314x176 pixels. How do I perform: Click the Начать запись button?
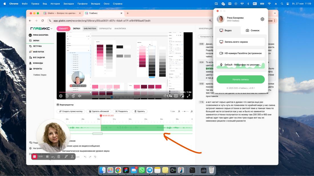pos(241,79)
